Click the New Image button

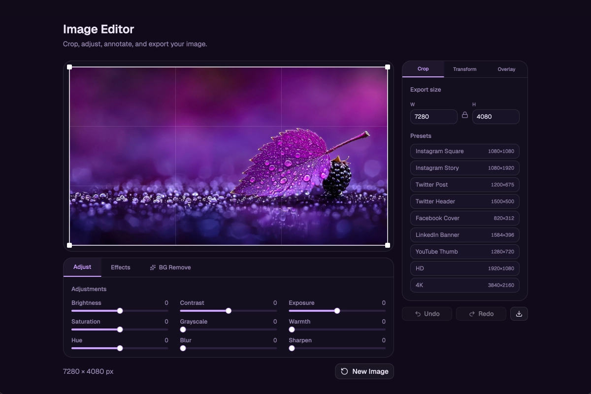[x=364, y=371]
